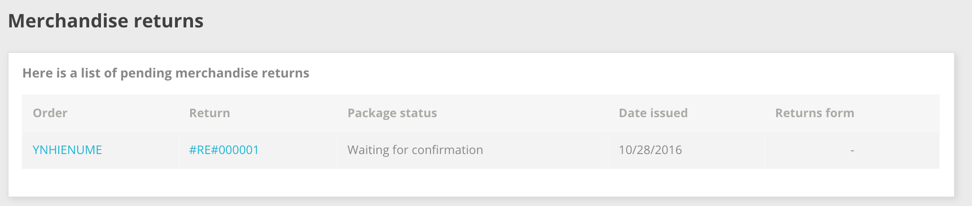972x206 pixels.
Task: Select the 10/28/2016 date cell
Action: (650, 150)
